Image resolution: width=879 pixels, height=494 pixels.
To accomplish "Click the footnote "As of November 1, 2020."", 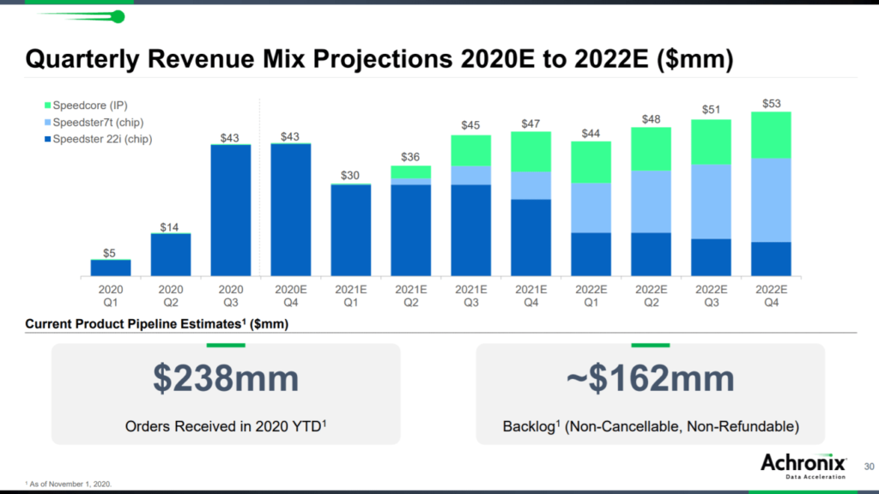I will click(69, 484).
